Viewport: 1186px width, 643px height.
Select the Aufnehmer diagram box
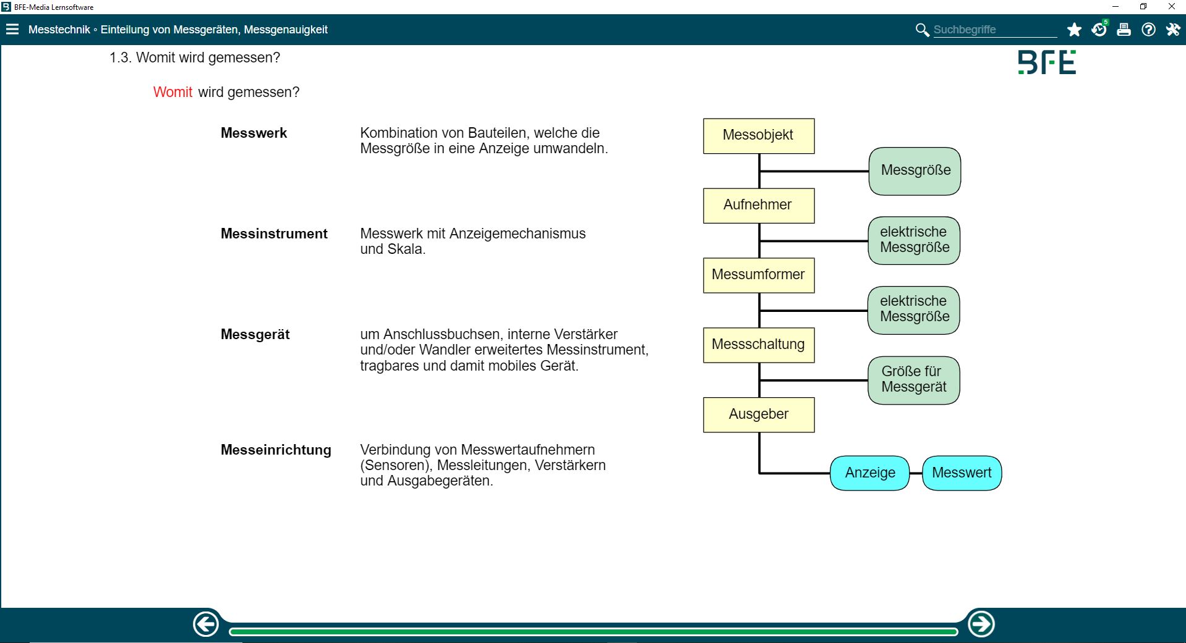pyautogui.click(x=759, y=206)
